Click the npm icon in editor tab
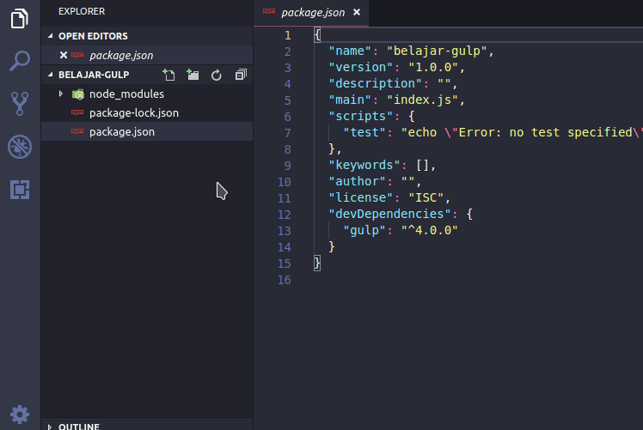 pyautogui.click(x=269, y=11)
